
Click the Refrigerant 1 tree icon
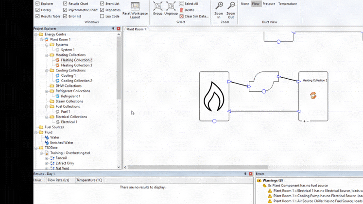click(x=57, y=96)
